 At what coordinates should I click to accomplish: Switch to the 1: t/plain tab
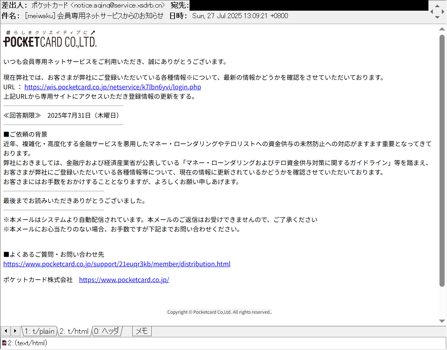point(39,331)
